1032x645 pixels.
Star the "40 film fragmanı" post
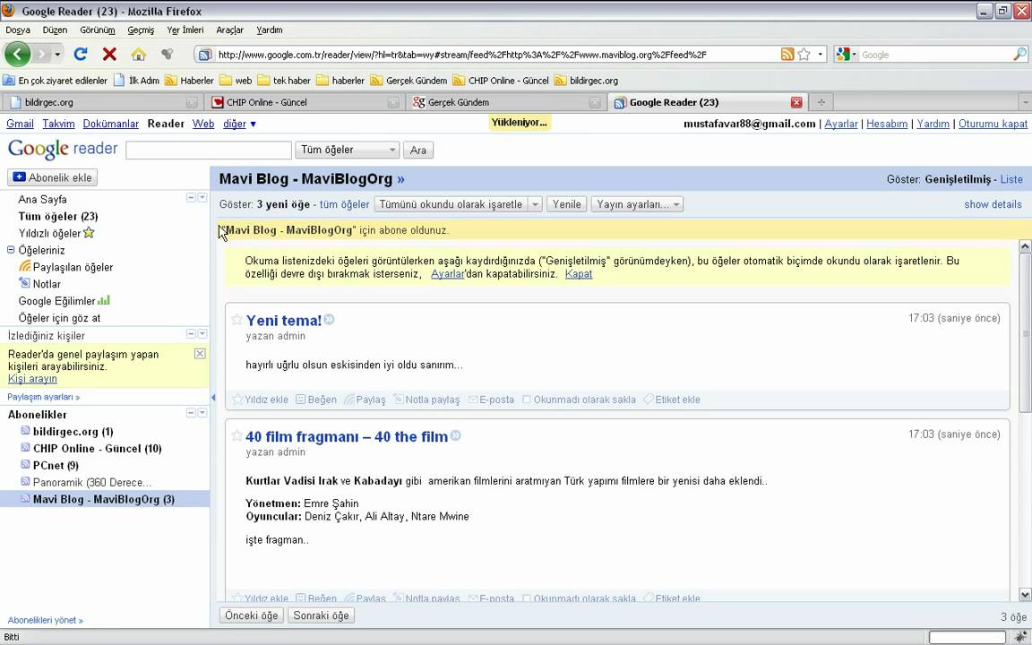(x=236, y=435)
